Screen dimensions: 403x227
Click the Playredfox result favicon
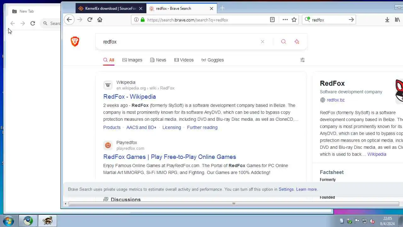(x=108, y=145)
